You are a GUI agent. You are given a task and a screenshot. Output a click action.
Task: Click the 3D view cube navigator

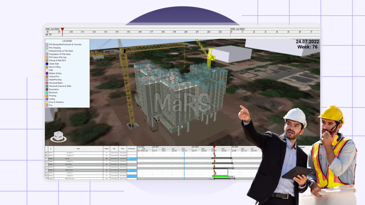[58, 136]
